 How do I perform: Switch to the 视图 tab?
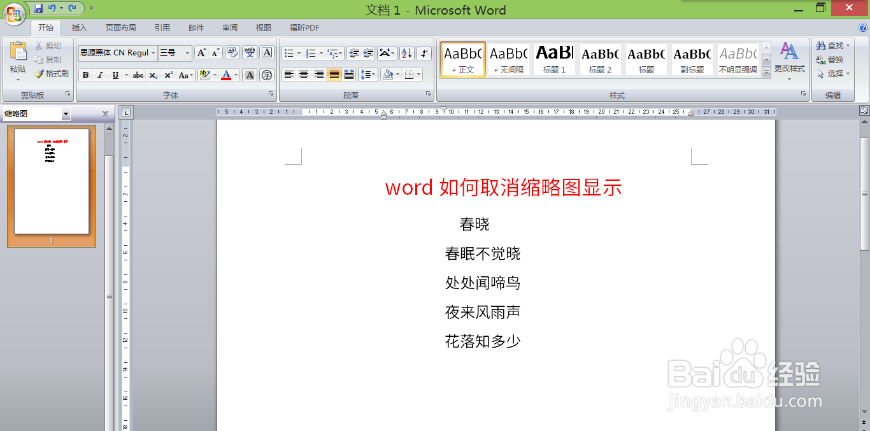coord(264,28)
